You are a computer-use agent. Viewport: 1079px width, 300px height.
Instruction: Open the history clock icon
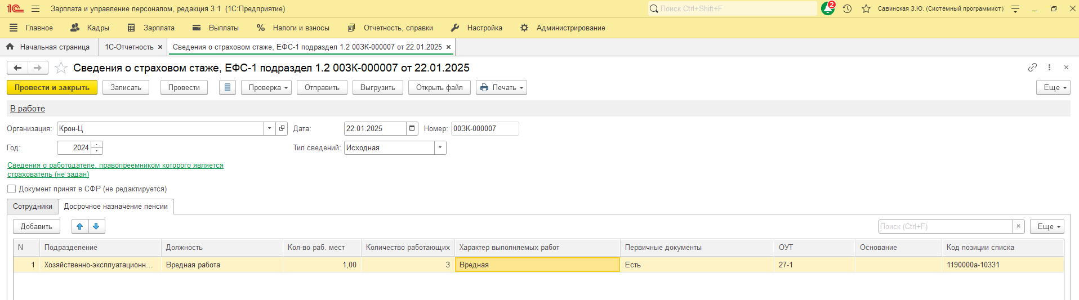(x=847, y=9)
